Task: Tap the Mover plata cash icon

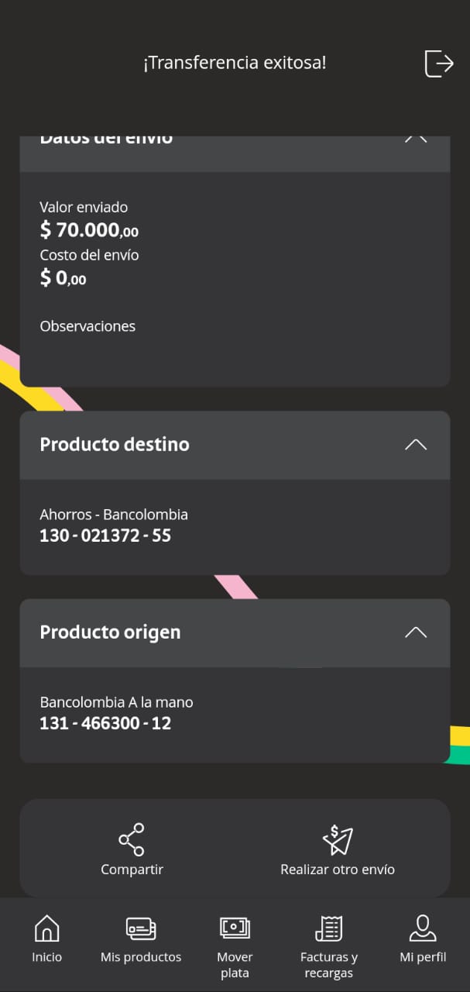Action: [235, 928]
